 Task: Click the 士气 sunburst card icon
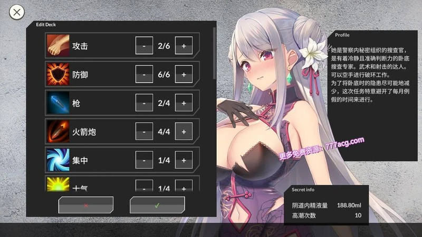(x=58, y=184)
